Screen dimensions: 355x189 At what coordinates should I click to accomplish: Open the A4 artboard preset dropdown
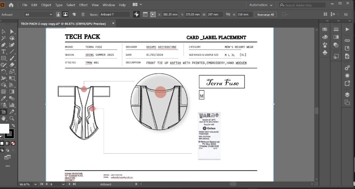click(38, 15)
